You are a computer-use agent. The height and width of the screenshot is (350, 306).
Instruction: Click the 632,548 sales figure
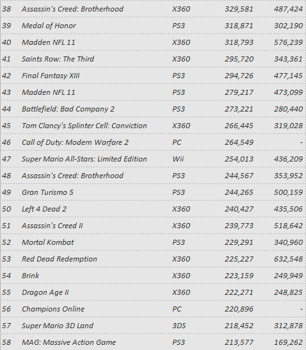click(x=288, y=259)
